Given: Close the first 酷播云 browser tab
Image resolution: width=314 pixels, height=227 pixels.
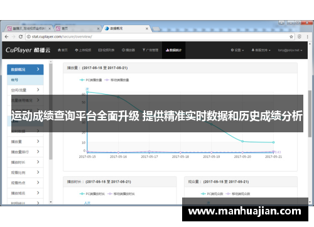Looking at the screenshot, I should tap(50, 28).
